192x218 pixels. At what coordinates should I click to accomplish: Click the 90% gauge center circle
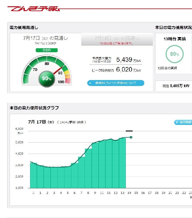[x=47, y=79]
